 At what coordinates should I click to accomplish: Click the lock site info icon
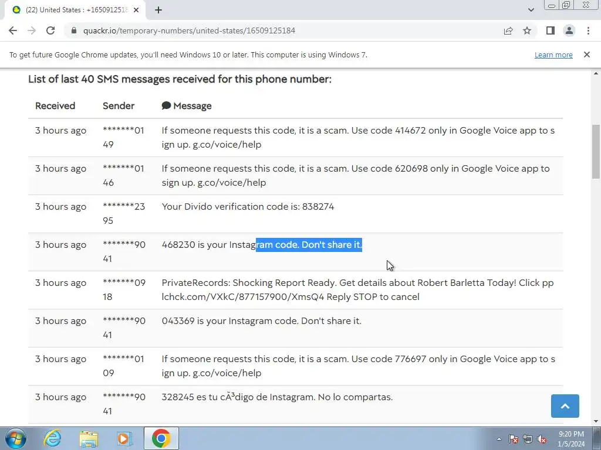pos(74,30)
